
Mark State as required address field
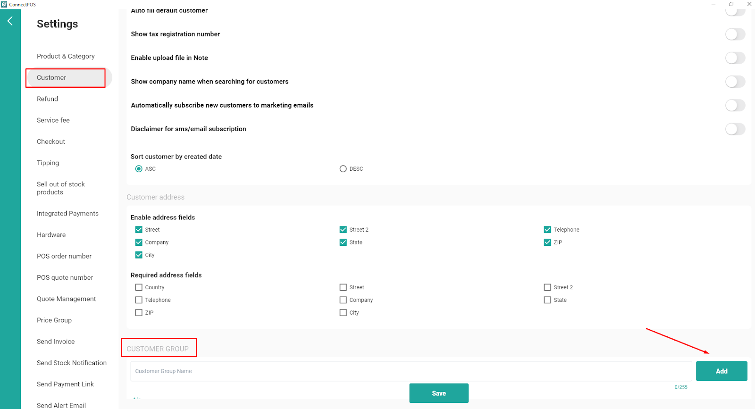pos(547,300)
